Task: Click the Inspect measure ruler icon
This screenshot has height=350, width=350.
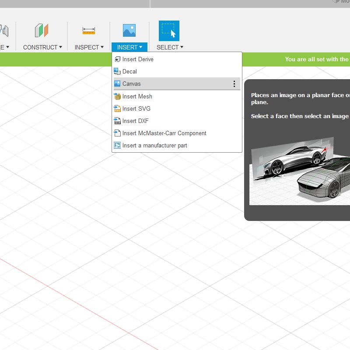Action: 89,31
